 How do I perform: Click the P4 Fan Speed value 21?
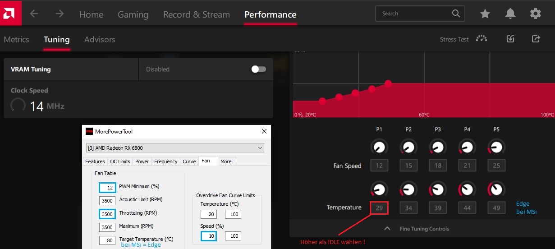467,166
